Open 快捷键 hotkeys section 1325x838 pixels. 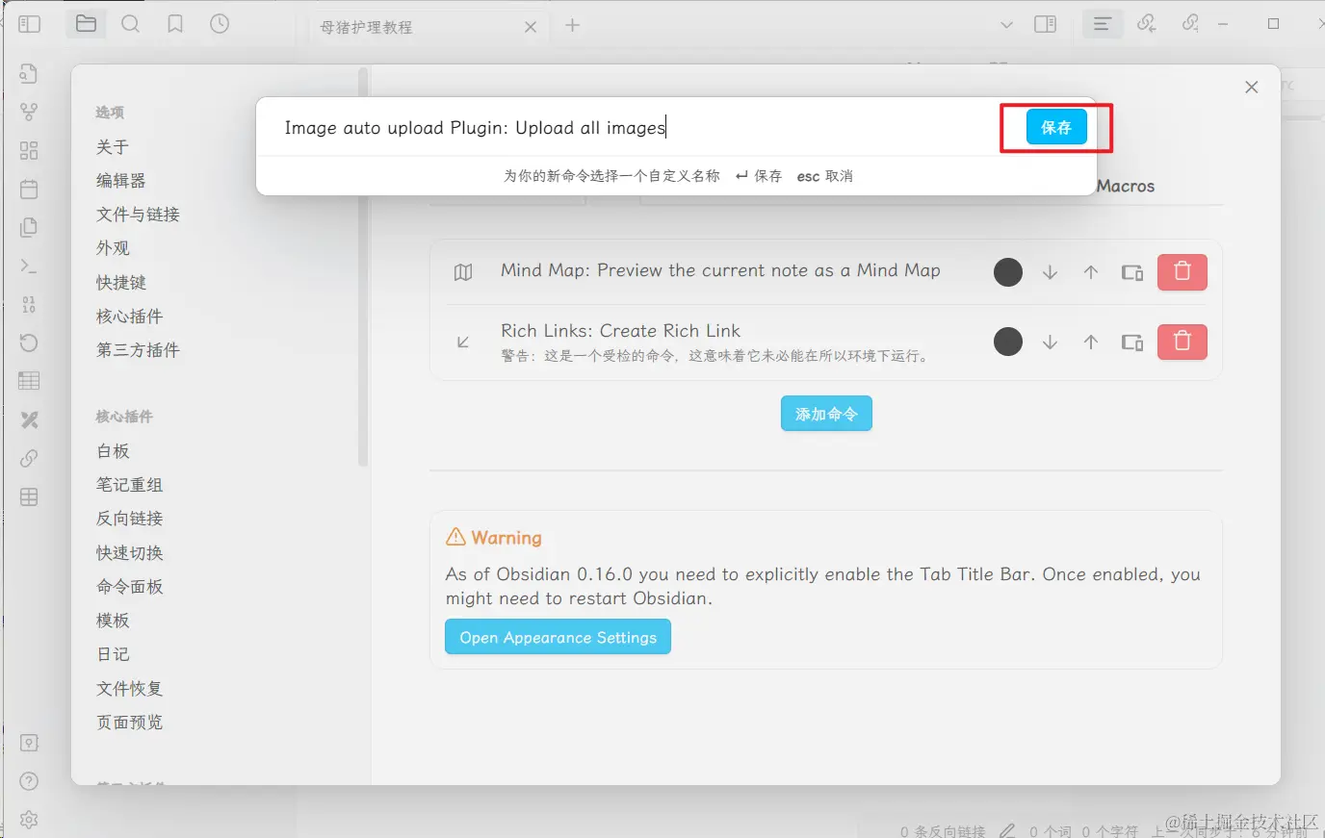(121, 283)
